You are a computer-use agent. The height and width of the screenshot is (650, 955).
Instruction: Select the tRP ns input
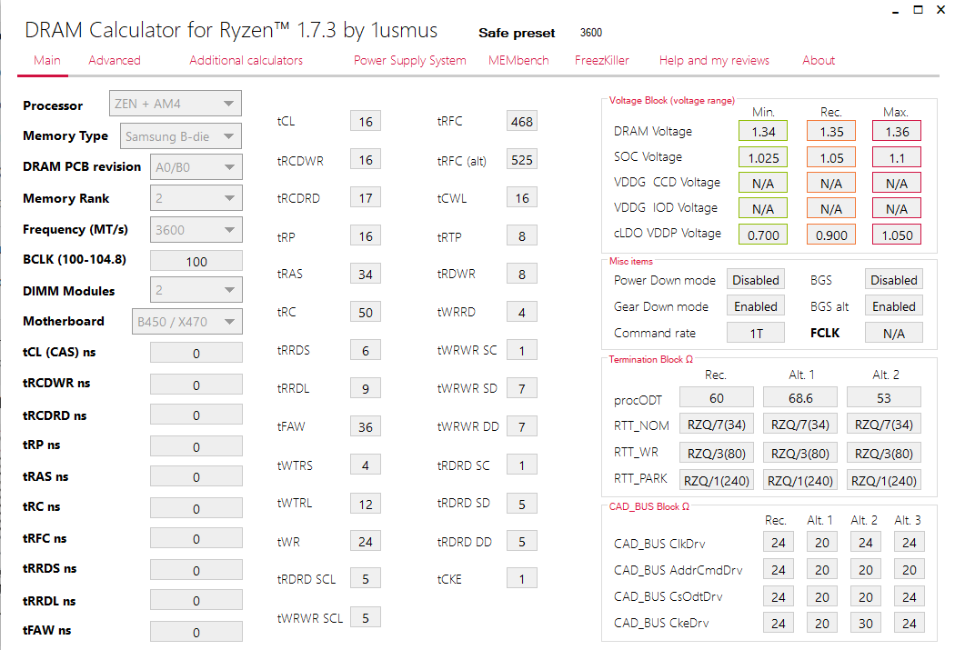click(x=196, y=446)
